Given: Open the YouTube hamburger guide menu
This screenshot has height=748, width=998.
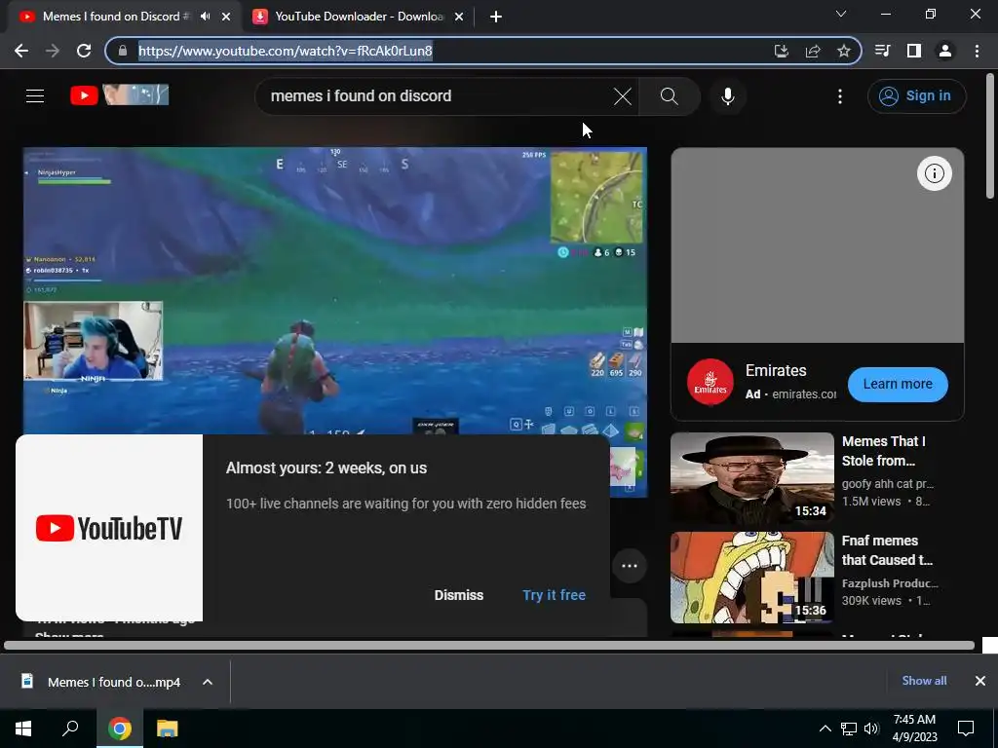Looking at the screenshot, I should point(35,96).
